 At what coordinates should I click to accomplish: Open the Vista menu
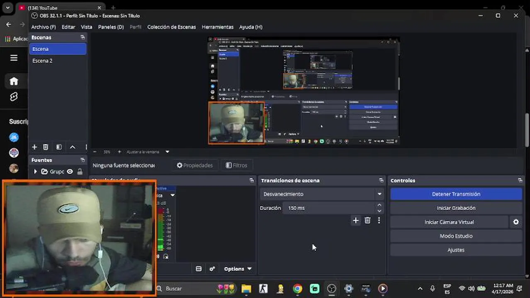pos(86,27)
